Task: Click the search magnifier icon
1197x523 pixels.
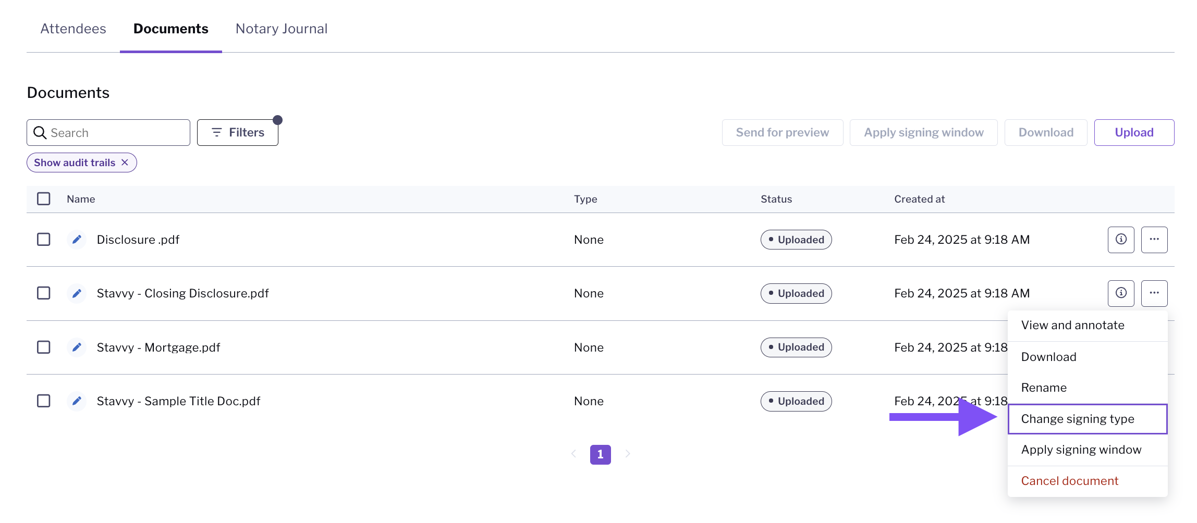Action: [40, 133]
